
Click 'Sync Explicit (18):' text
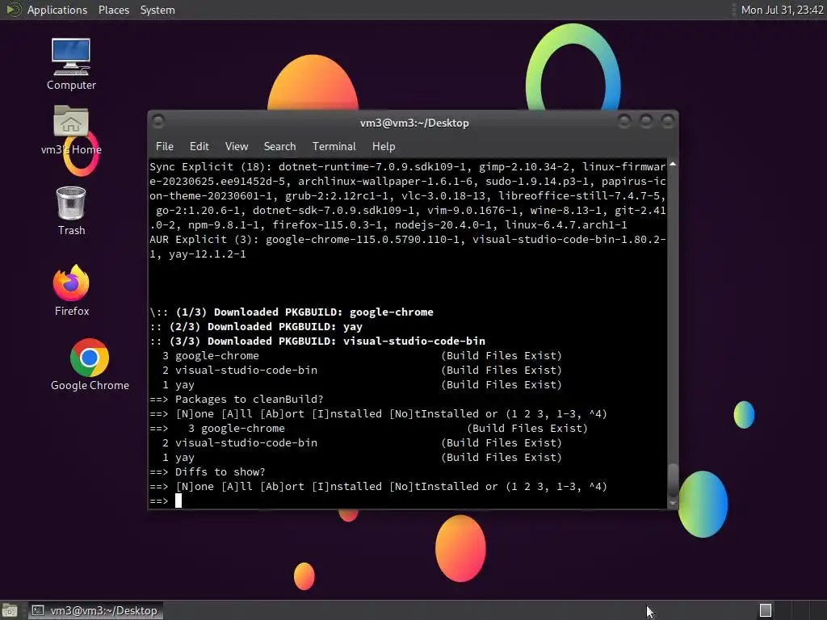pyautogui.click(x=211, y=166)
